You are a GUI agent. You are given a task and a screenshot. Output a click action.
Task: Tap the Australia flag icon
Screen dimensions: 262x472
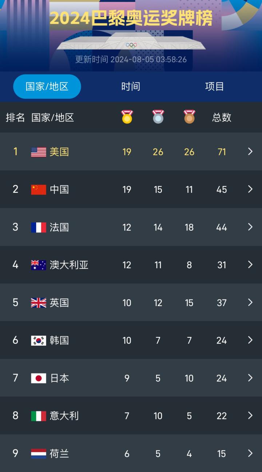click(x=39, y=265)
